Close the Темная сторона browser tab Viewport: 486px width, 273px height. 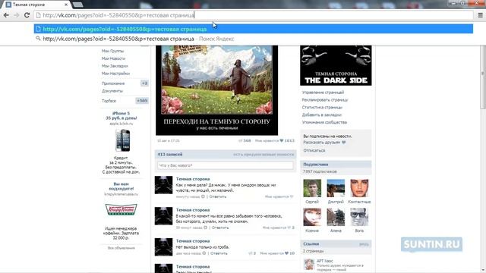[x=66, y=5]
